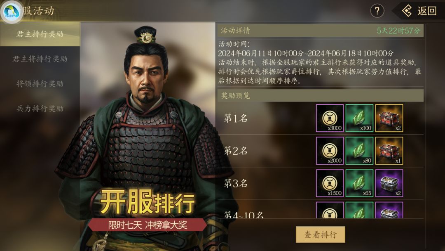Open the round logo icon at top-left
The width and height of the screenshot is (445, 251).
12,12
